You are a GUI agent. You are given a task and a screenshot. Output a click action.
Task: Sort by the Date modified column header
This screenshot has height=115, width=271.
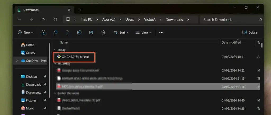tap(231, 43)
